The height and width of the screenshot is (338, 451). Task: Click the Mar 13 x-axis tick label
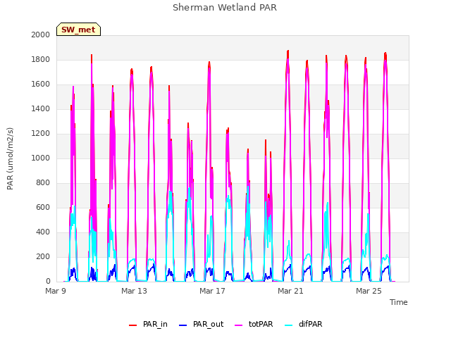pyautogui.click(x=134, y=291)
